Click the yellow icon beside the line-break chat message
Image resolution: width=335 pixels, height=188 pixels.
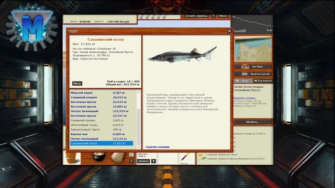[x=200, y=155]
